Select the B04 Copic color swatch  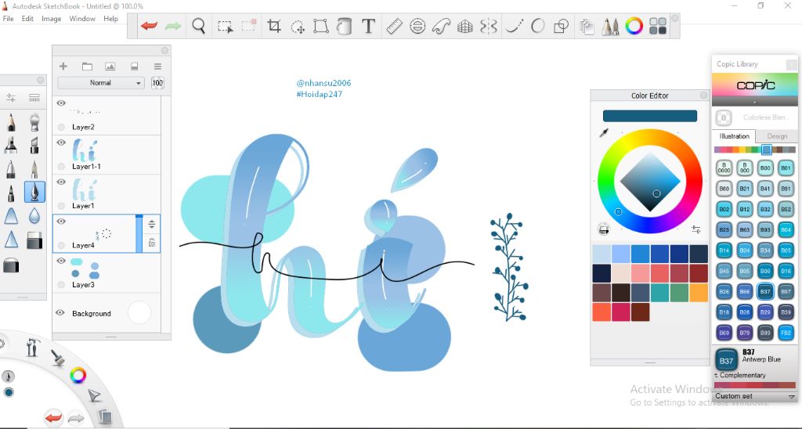point(786,229)
